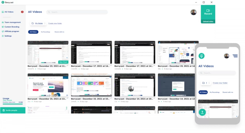The height and width of the screenshot is (133, 245).
Task: Tap All Videos tab in phone mockup
Action: coord(203,92)
